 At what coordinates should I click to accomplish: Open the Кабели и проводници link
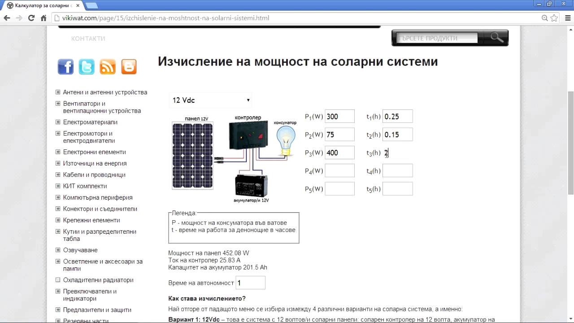(94, 175)
